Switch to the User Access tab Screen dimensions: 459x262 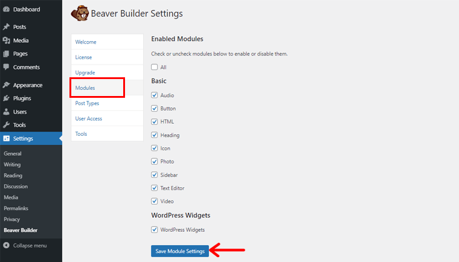click(88, 118)
